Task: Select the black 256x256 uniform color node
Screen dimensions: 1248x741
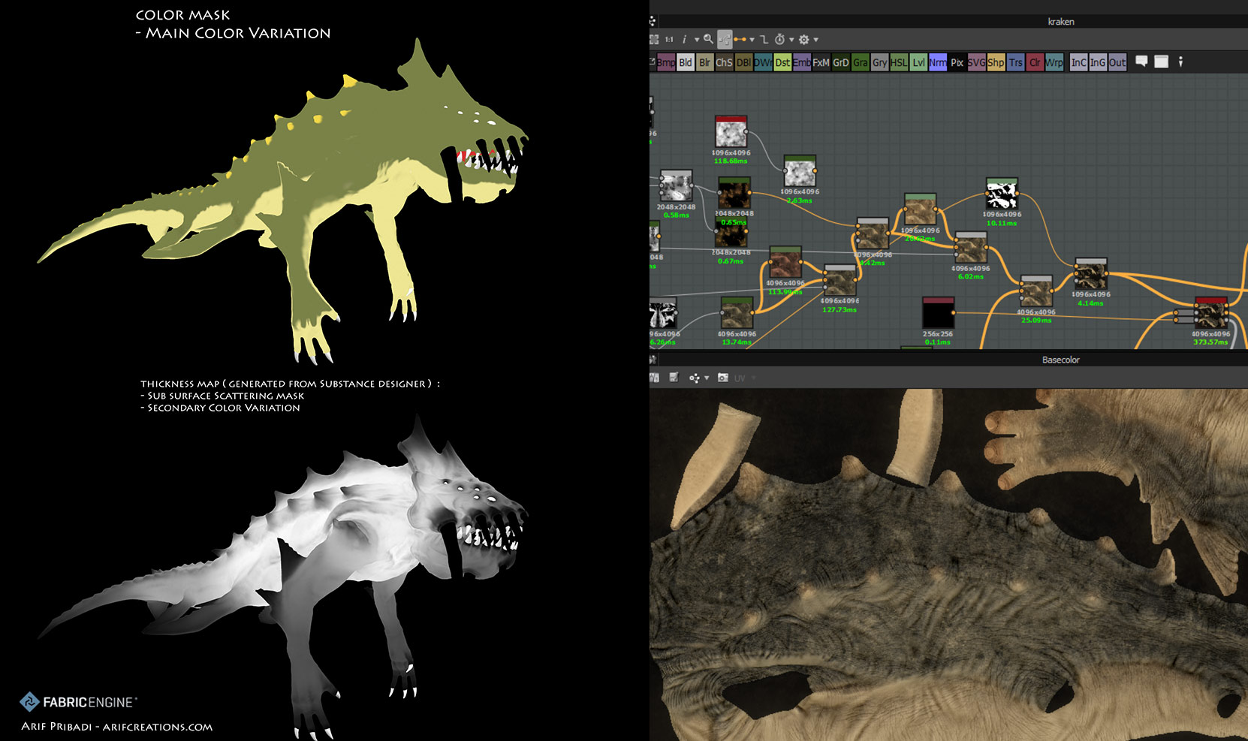Action: pyautogui.click(x=938, y=314)
